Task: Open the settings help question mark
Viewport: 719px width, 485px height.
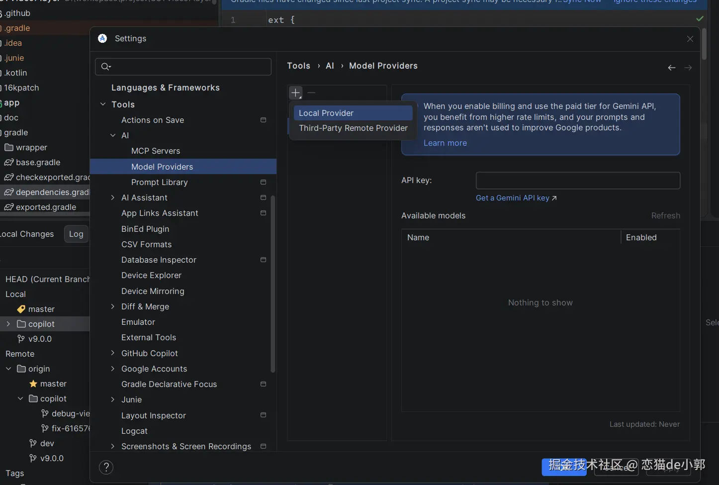Action: [106, 467]
